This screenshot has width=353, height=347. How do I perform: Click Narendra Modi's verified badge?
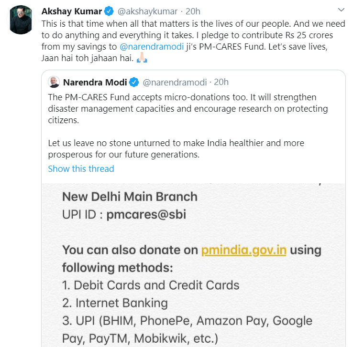click(x=134, y=82)
